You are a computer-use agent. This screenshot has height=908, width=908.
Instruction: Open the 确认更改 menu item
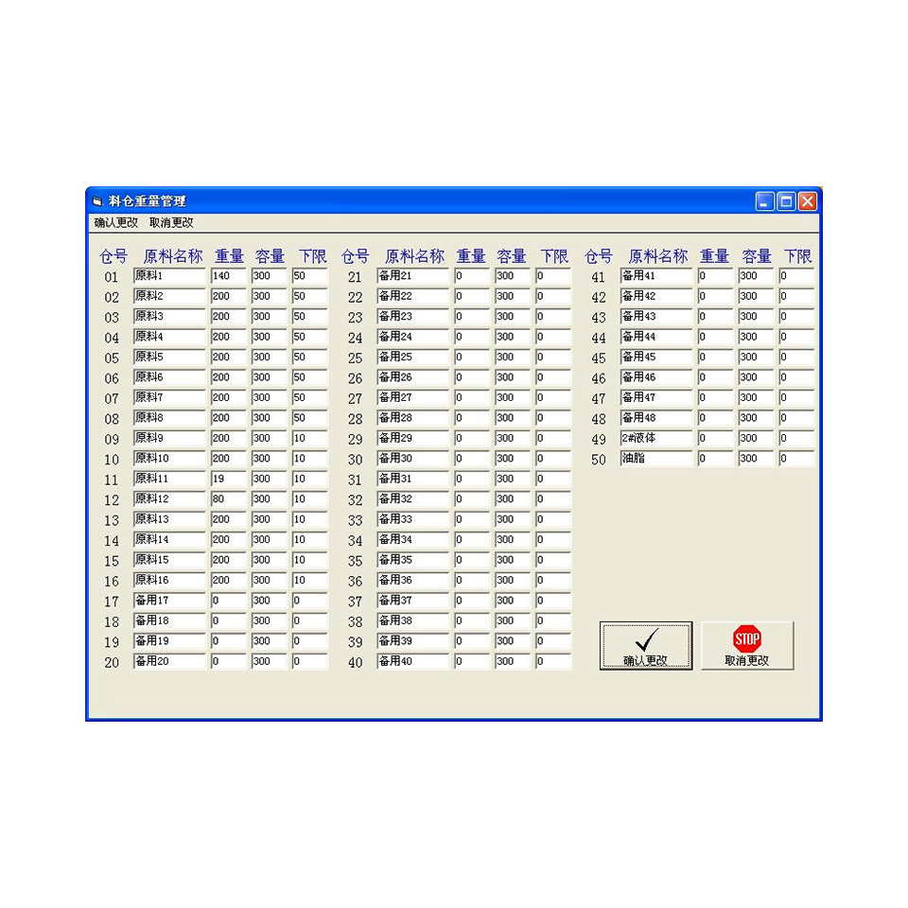click(115, 222)
